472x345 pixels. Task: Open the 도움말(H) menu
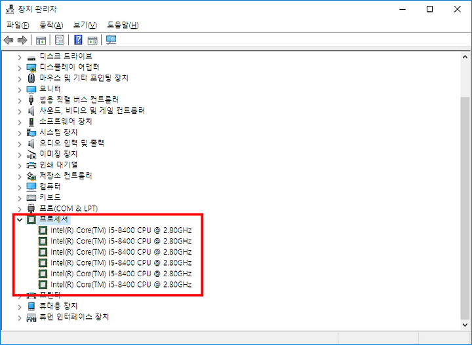[123, 25]
